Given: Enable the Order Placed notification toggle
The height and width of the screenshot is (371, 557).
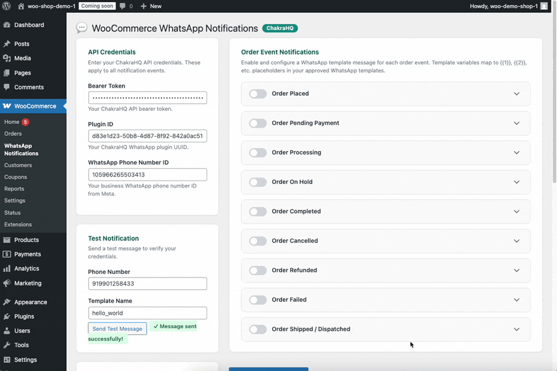Looking at the screenshot, I should 258,93.
